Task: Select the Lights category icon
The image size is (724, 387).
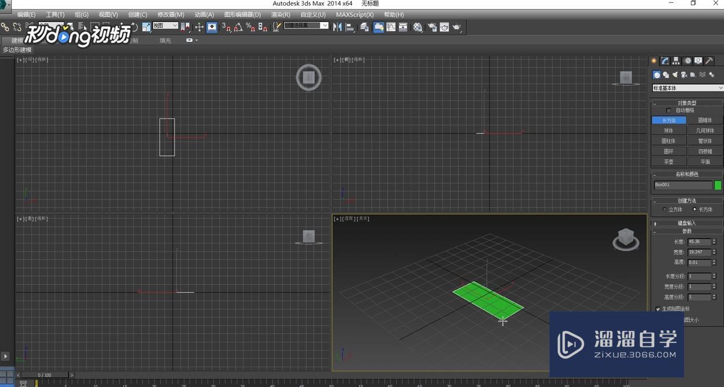Action: point(675,75)
